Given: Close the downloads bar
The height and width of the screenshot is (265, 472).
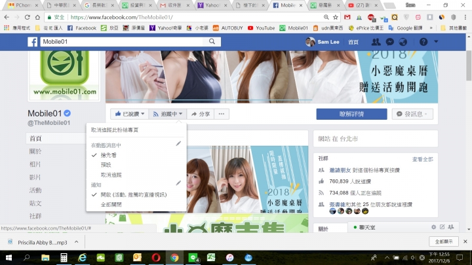Looking at the screenshot, I should pyautogui.click(x=465, y=241).
